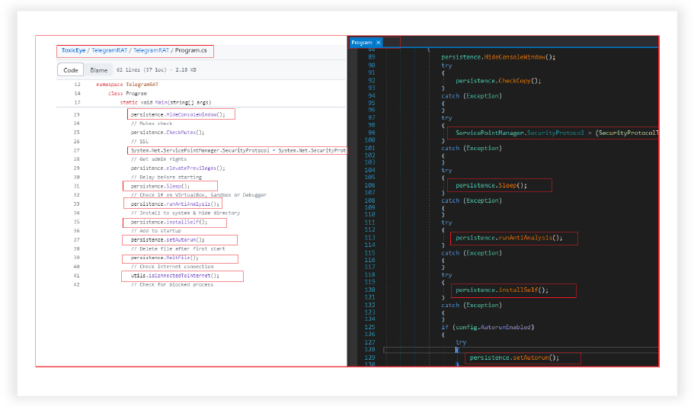The height and width of the screenshot is (407, 694).
Task: Click ServicePointManager.SecurityProtocol on dark editor line 99
Action: tap(520, 133)
